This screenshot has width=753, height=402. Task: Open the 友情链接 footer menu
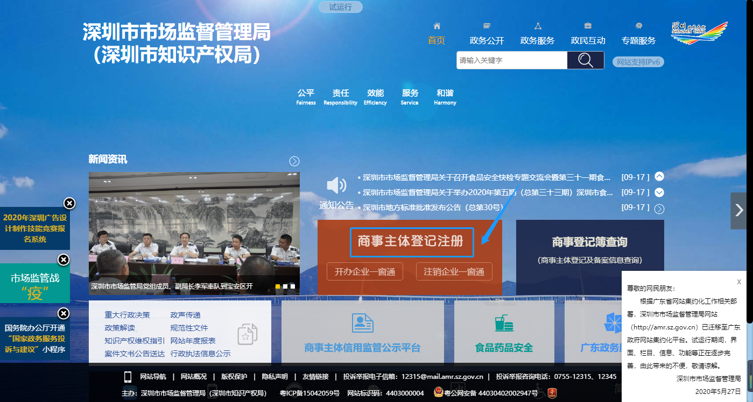[x=316, y=377]
